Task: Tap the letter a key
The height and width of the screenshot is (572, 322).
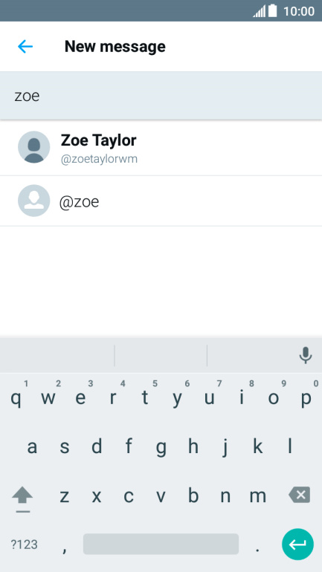Action: (x=32, y=446)
